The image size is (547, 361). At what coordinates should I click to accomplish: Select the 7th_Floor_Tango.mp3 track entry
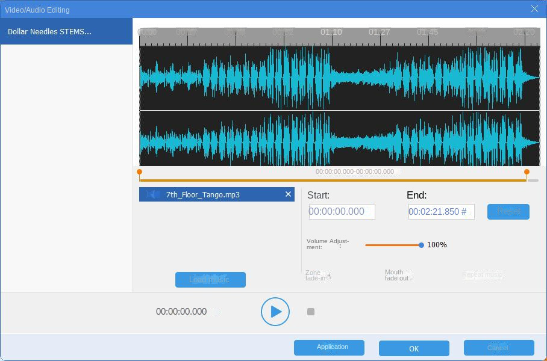coord(217,194)
